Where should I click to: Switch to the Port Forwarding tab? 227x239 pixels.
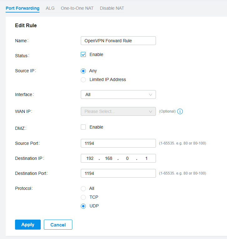click(23, 8)
